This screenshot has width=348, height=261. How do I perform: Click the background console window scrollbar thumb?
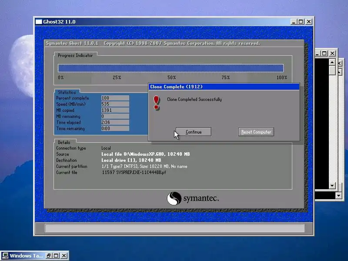coord(332,70)
